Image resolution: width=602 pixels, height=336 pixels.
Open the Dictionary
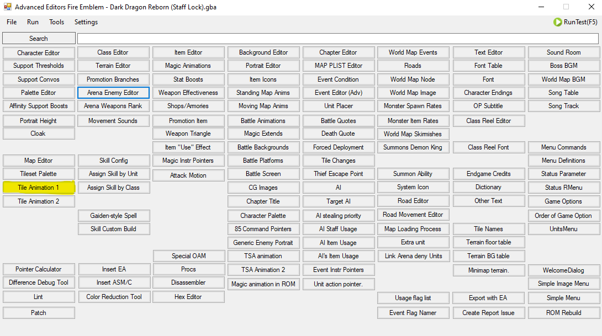click(x=488, y=187)
